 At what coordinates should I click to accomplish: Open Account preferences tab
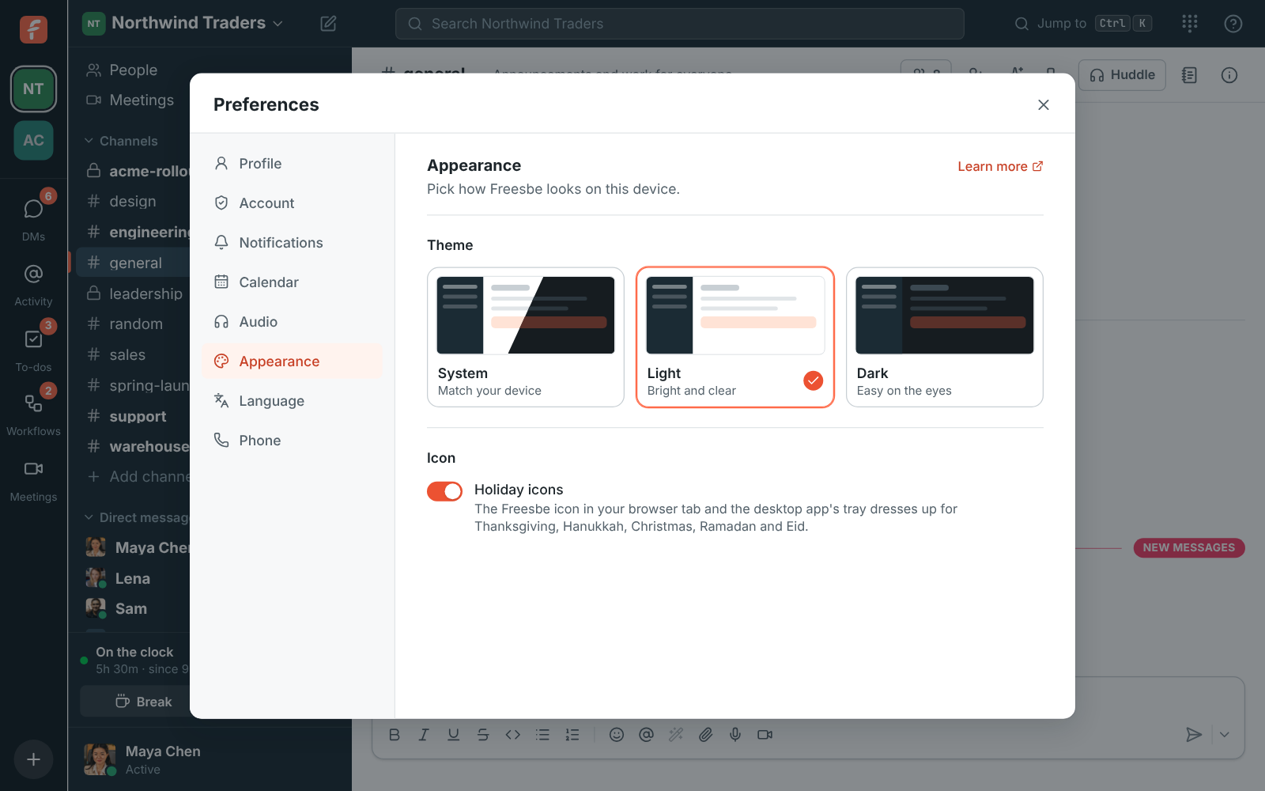292,203
